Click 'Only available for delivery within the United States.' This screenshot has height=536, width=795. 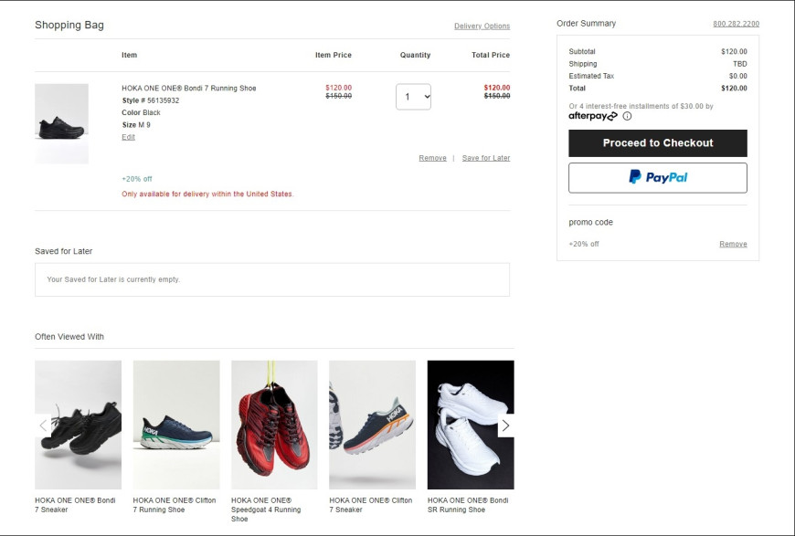[207, 194]
